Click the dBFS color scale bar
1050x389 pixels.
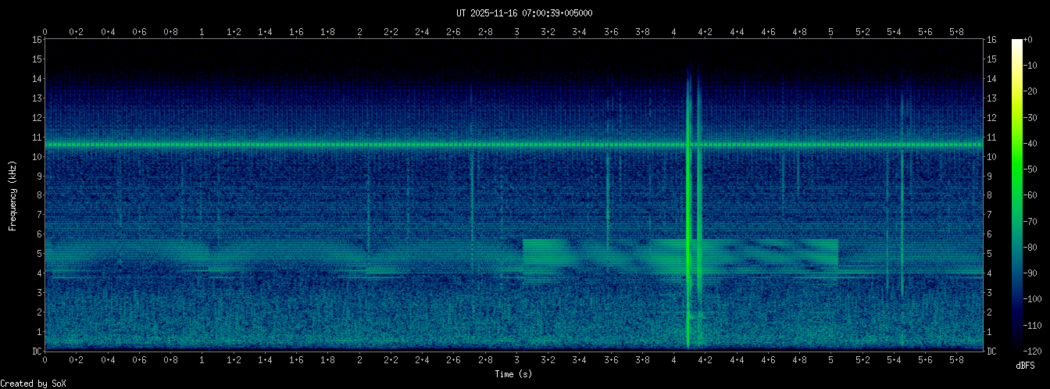click(1016, 194)
